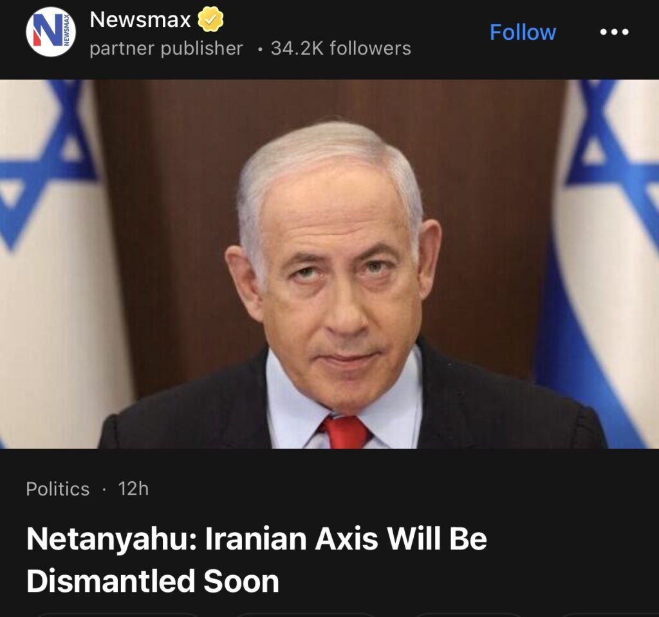Open the Netanyahu Iranian Axis headline
Image resolution: width=659 pixels, height=617 pixels.
coord(256,560)
